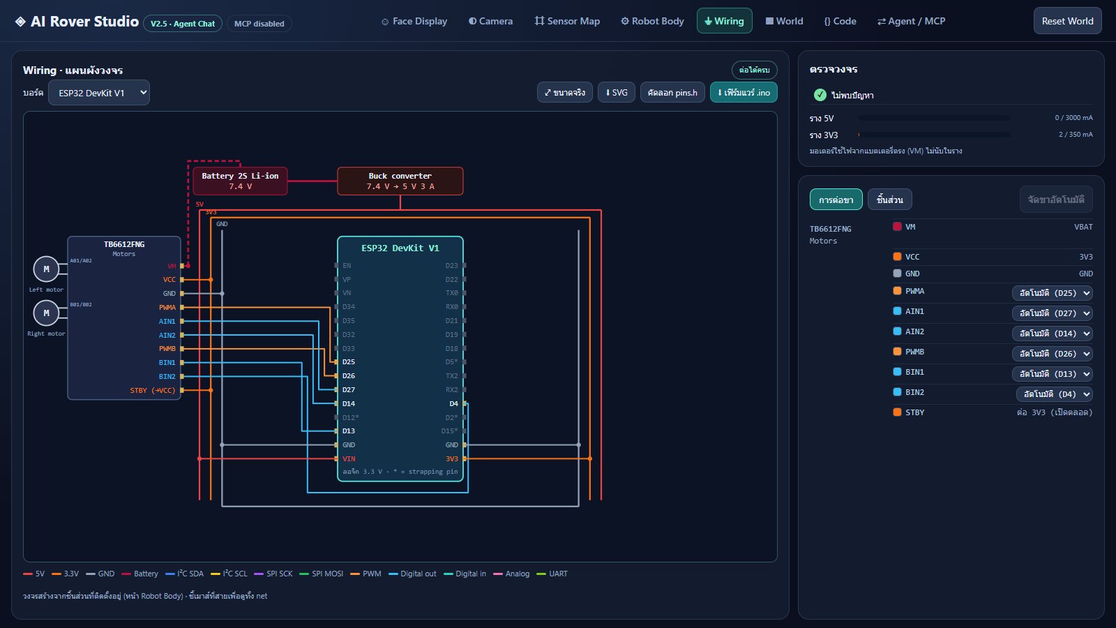This screenshot has height=628, width=1116.
Task: Open the Face Display tab
Action: click(x=414, y=21)
